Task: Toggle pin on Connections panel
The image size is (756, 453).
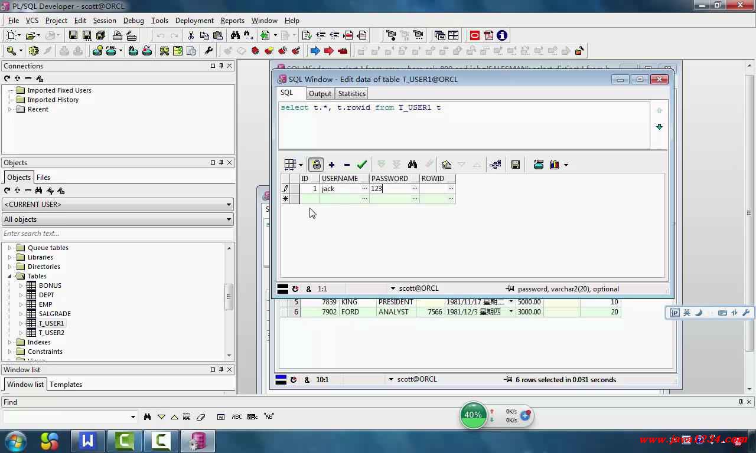Action: 221,65
